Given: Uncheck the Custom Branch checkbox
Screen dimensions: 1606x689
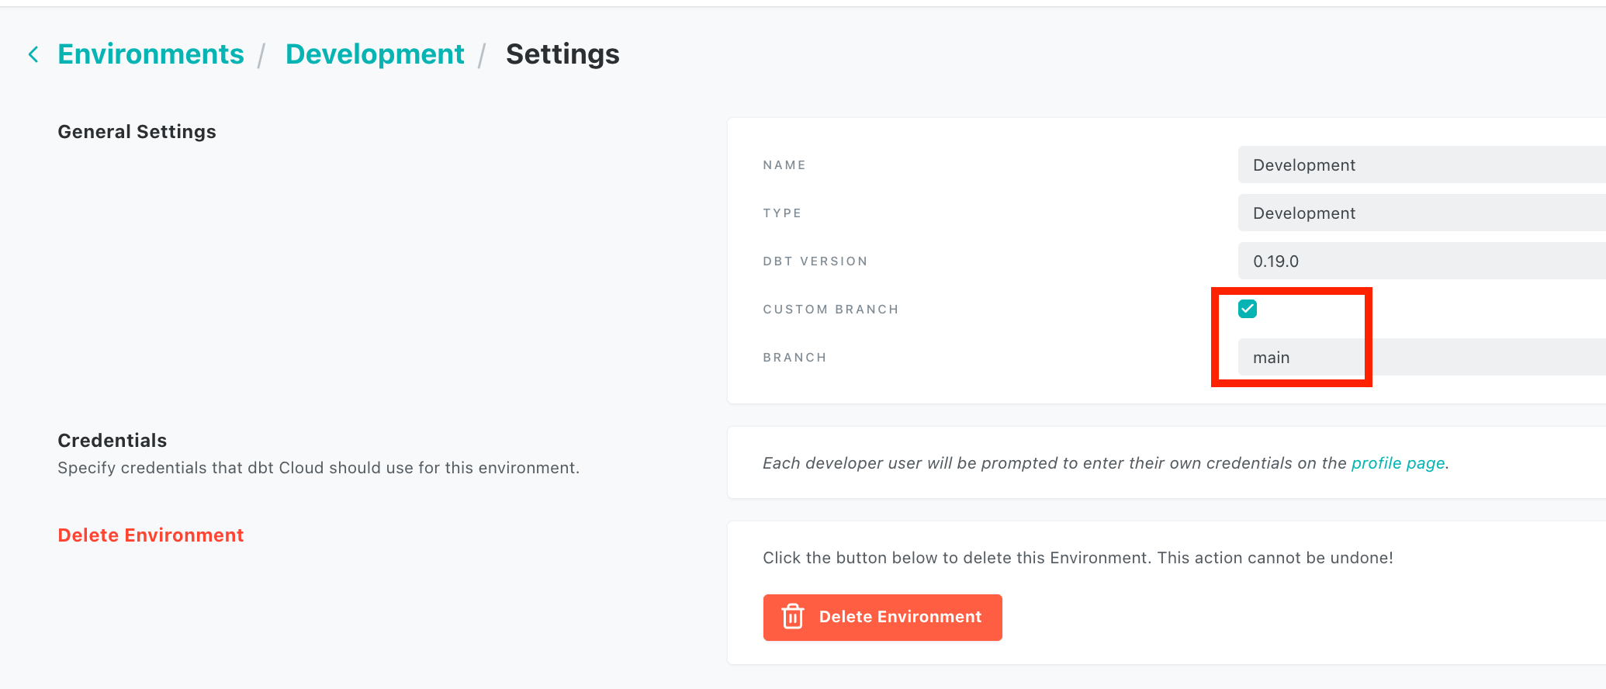Looking at the screenshot, I should pyautogui.click(x=1248, y=309).
